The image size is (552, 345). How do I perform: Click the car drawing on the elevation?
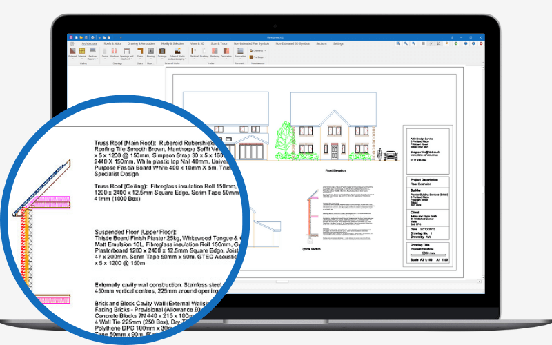tap(391, 156)
